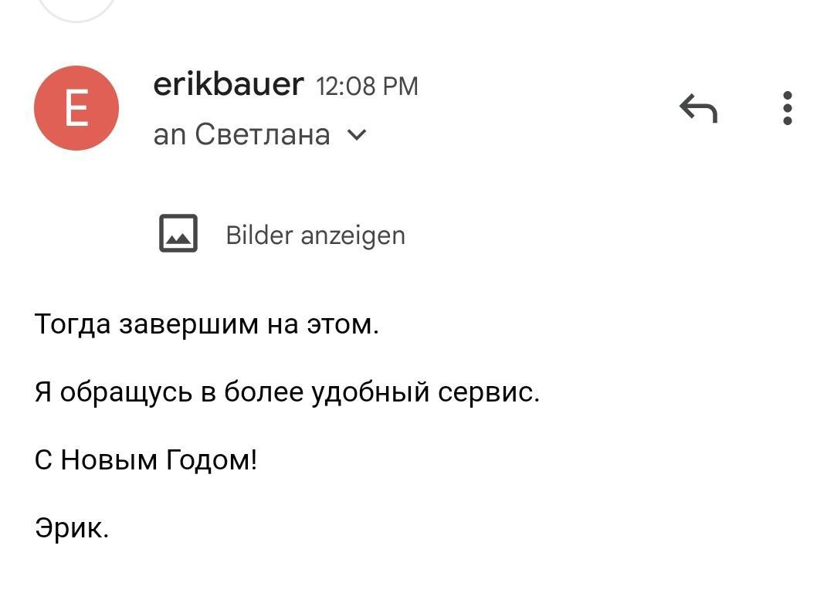Click the picture icon beside Bilder anzeigen
This screenshot has height=593, width=834.
click(178, 234)
